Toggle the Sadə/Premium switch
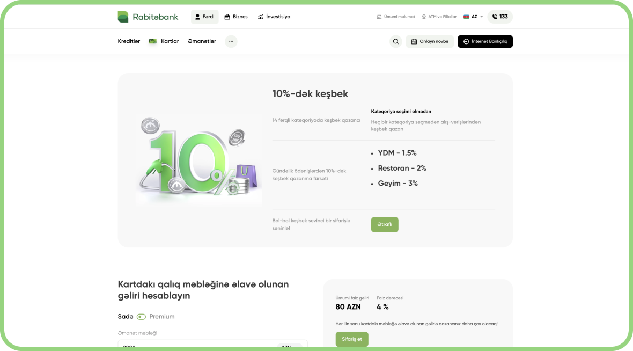Viewport: 633px width, 351px height. pos(141,317)
